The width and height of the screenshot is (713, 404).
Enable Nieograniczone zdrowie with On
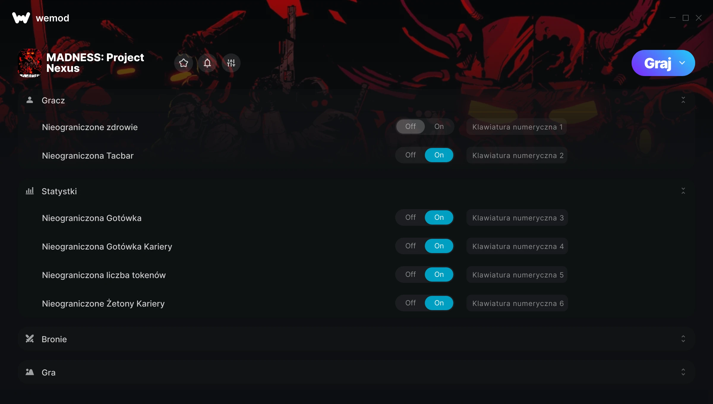(439, 127)
